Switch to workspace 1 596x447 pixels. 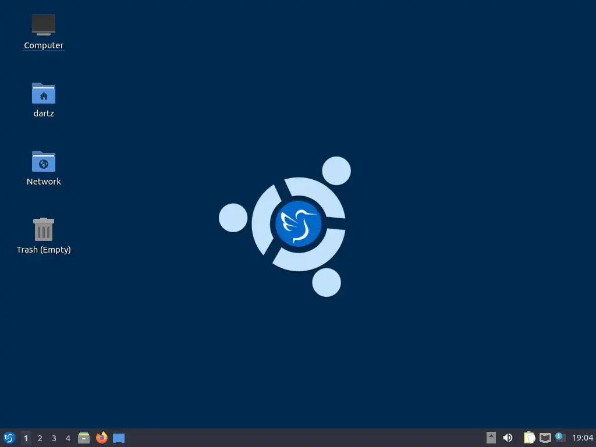[26, 438]
